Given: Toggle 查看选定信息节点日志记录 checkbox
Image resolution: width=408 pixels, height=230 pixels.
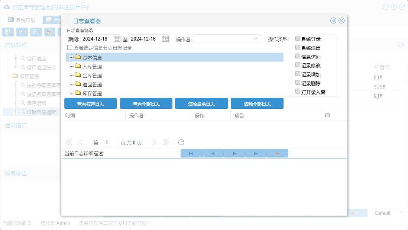Looking at the screenshot, I should pyautogui.click(x=69, y=48).
